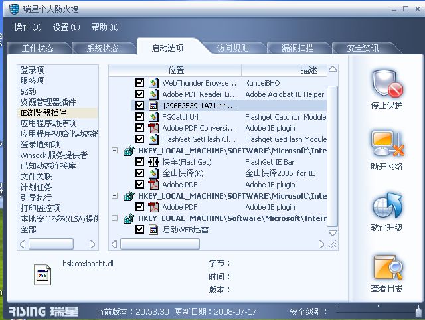
Task: Click the 描述 column header
Action: coord(284,70)
